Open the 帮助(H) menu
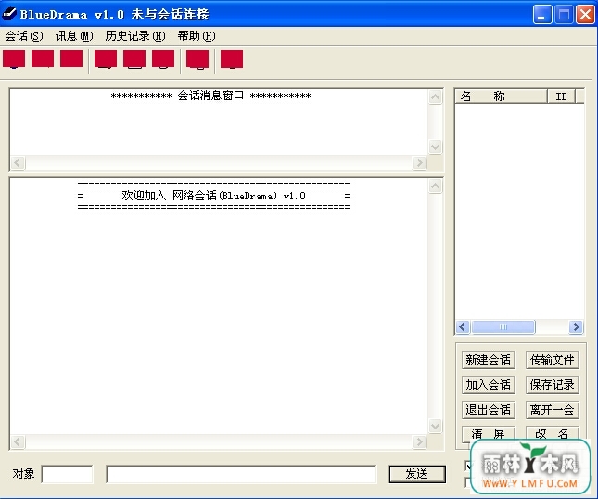 point(197,36)
